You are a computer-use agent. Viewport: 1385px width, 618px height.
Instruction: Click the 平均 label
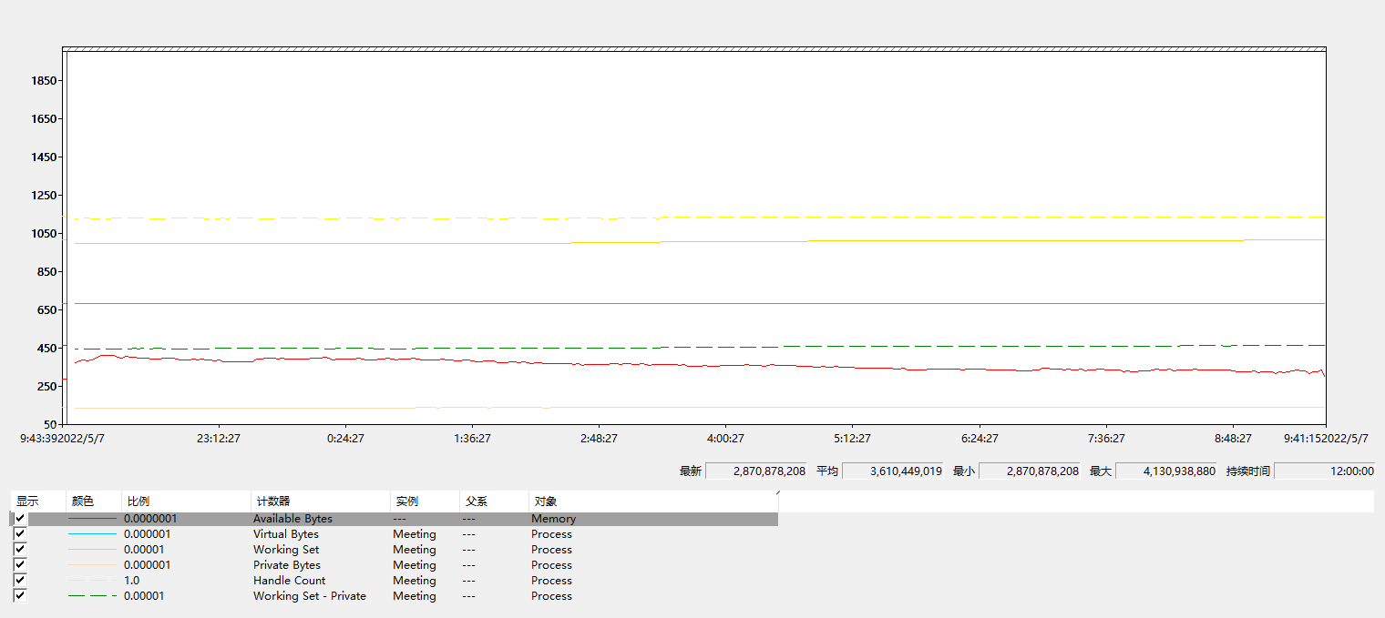827,471
